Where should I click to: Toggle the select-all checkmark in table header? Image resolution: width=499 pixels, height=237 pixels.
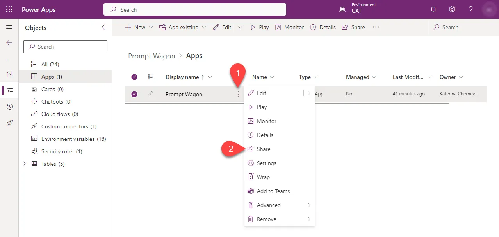point(134,77)
